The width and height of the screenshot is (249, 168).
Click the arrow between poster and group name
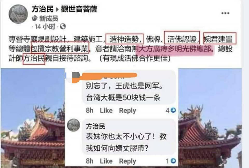tap(57, 10)
